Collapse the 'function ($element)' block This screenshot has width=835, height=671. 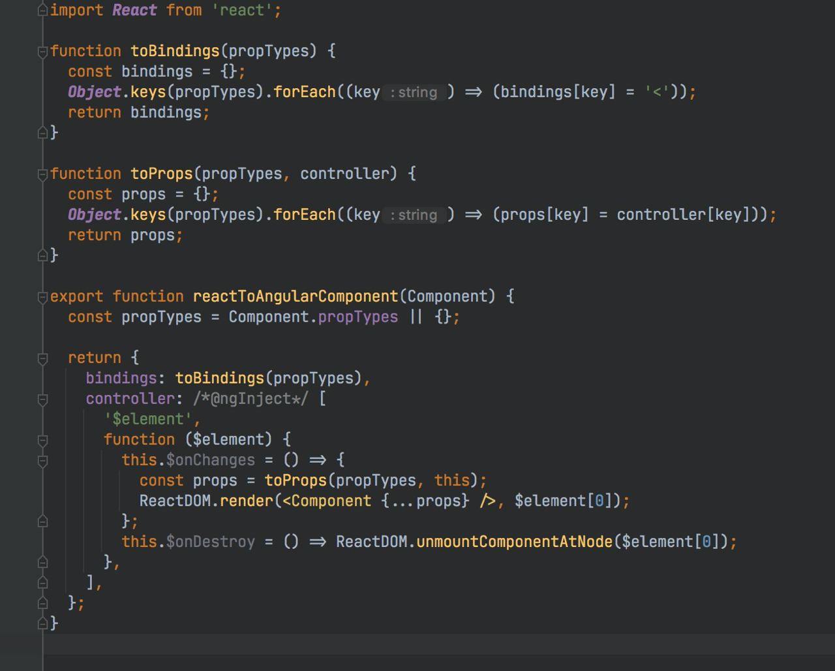click(42, 439)
